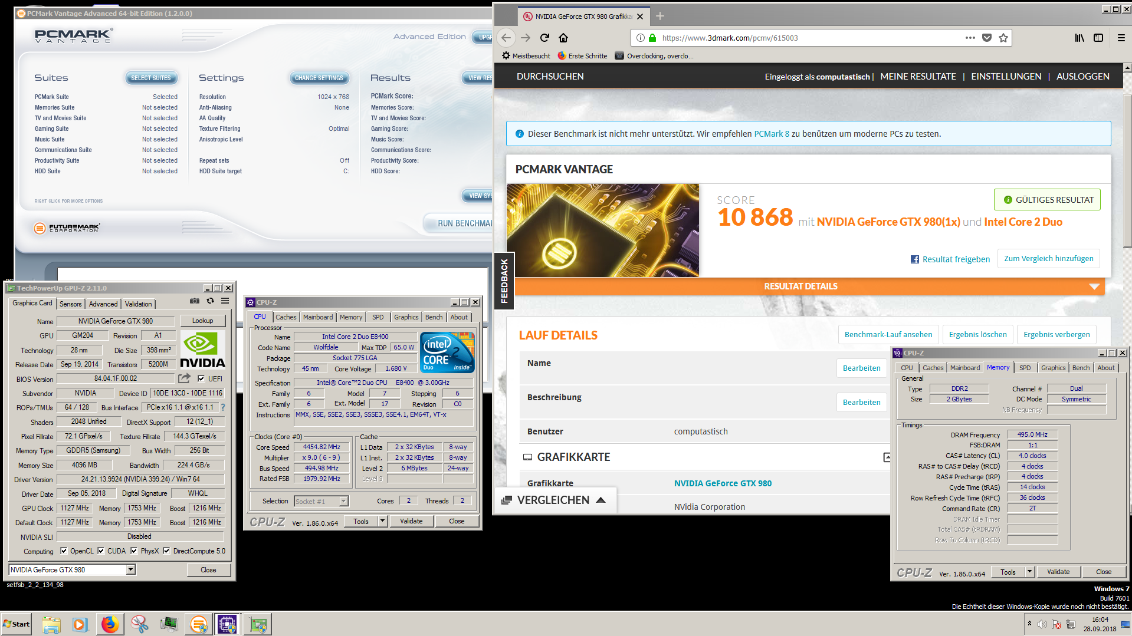Click Validate in the left CPU-Z window

tap(411, 521)
